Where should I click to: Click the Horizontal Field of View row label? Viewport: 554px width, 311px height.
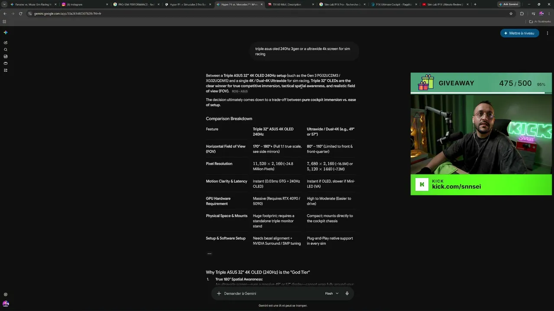(x=226, y=149)
